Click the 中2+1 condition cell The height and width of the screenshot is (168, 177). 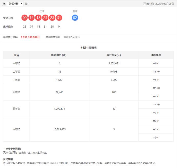[x=156, y=121]
